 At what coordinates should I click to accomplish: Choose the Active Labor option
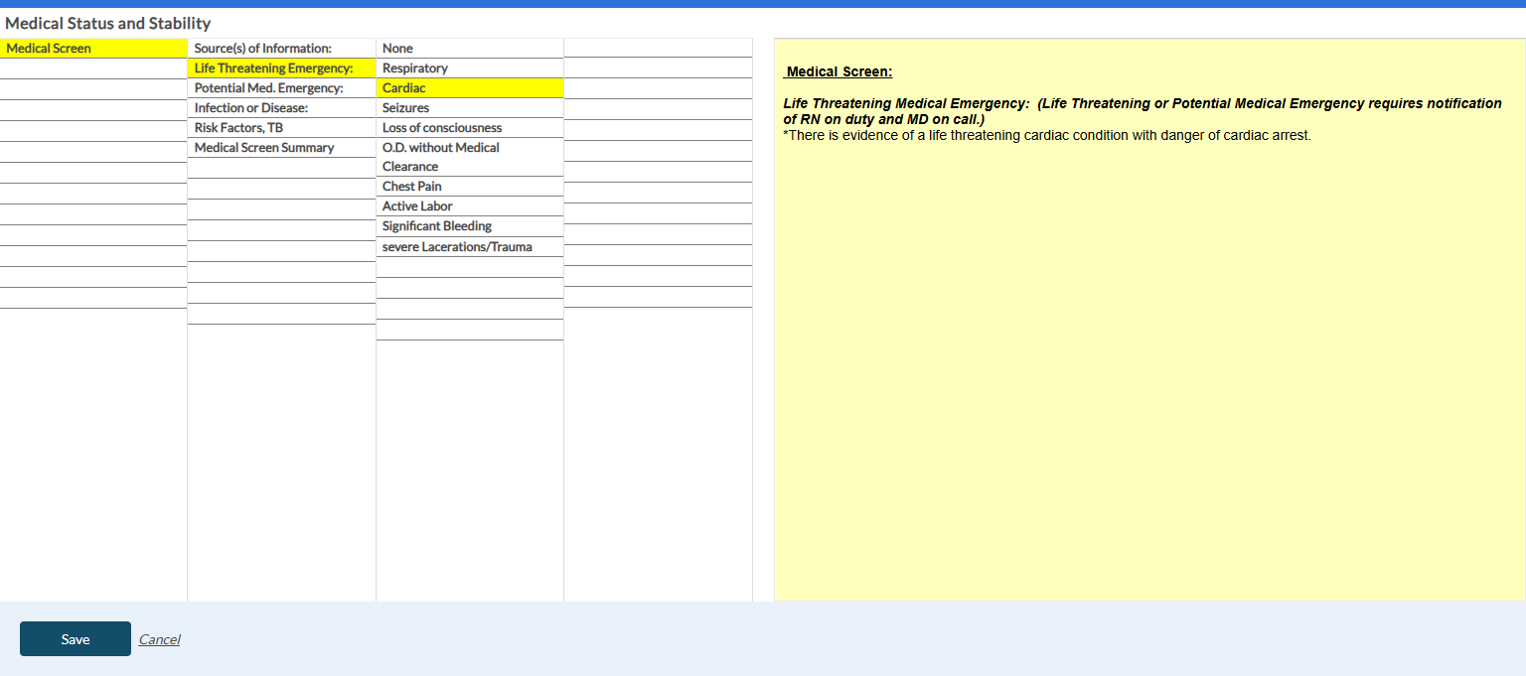[x=470, y=206]
